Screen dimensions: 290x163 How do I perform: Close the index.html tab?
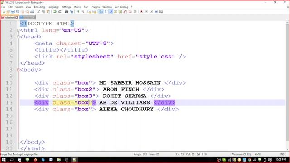pyautogui.click(x=17, y=18)
